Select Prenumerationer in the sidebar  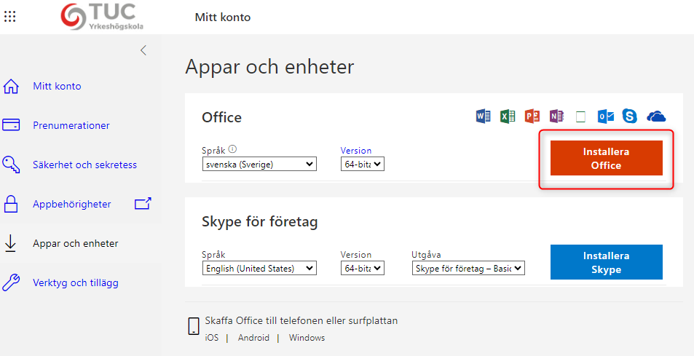pos(71,126)
